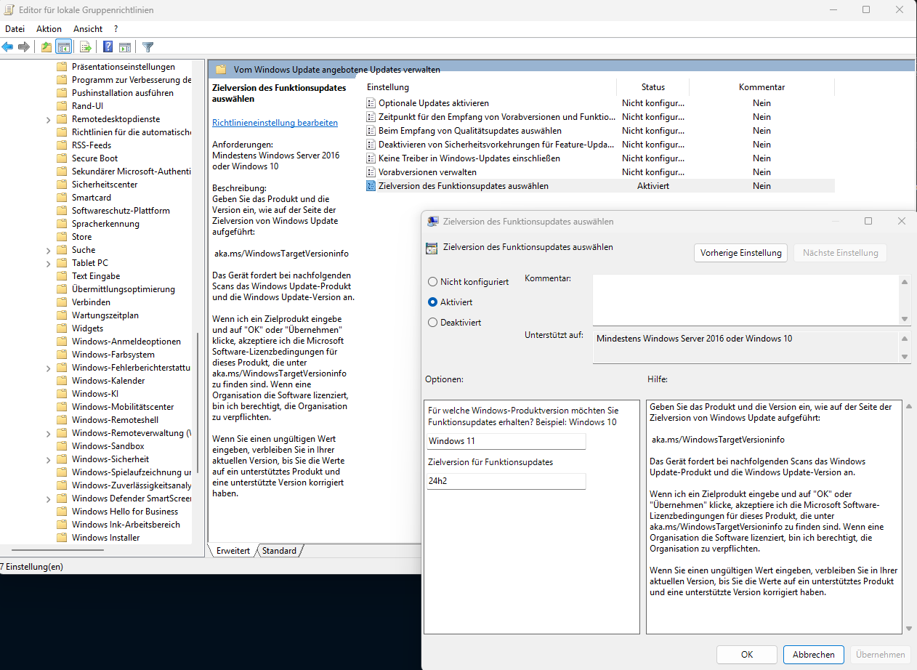The image size is (917, 670).
Task: Open the ? help menu
Action: click(116, 29)
